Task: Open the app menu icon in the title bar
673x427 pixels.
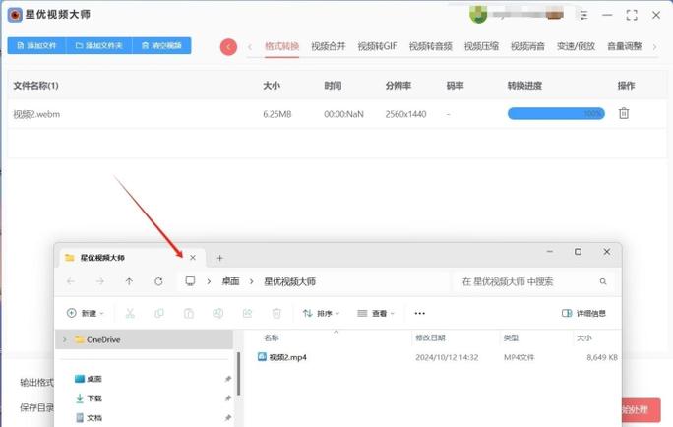Action: (583, 15)
